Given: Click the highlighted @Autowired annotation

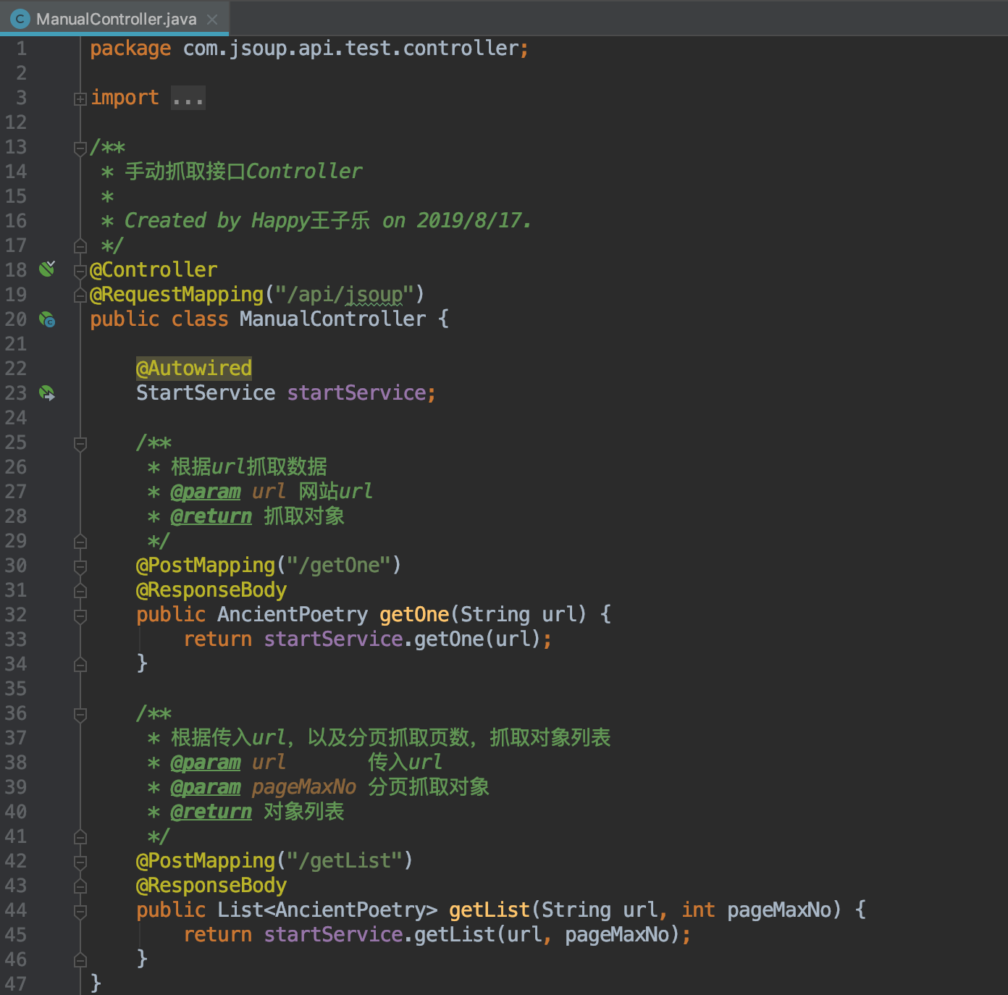Looking at the screenshot, I should (193, 368).
